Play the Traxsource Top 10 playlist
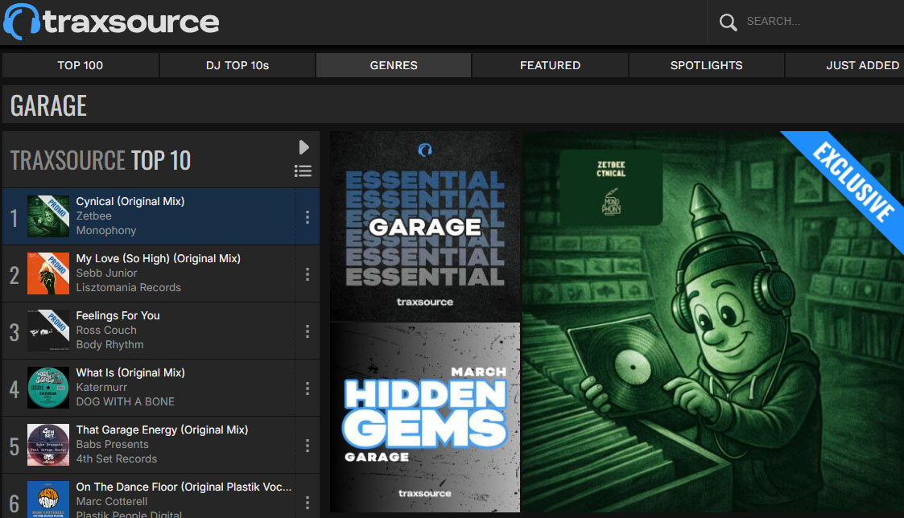This screenshot has height=518, width=904. (303, 147)
